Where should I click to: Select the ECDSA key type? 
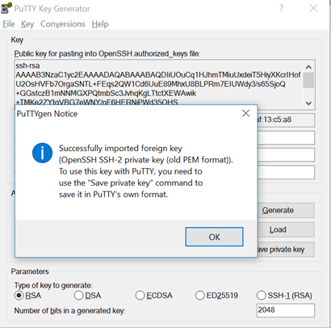pos(154,296)
